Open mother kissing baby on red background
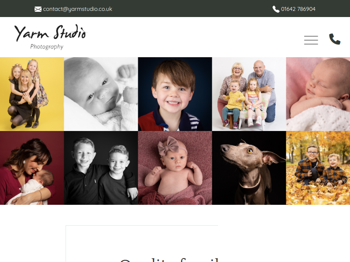 click(32, 168)
